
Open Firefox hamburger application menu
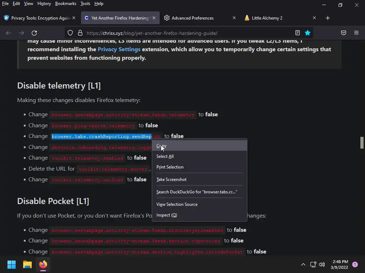pos(356,33)
